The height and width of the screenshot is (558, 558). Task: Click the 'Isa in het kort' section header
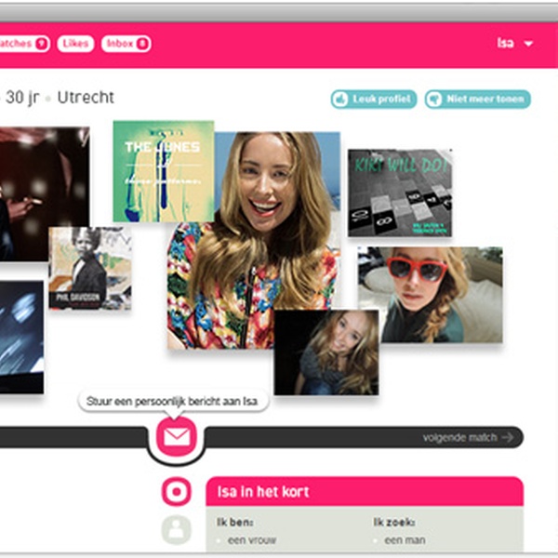point(364,491)
